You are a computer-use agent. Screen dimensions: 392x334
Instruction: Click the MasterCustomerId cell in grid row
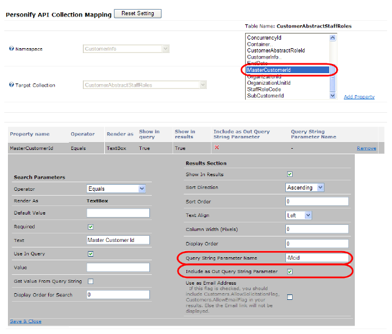[x=32, y=148]
